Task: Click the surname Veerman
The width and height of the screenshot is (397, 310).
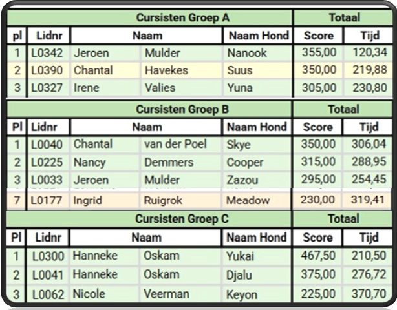Action: point(166,294)
